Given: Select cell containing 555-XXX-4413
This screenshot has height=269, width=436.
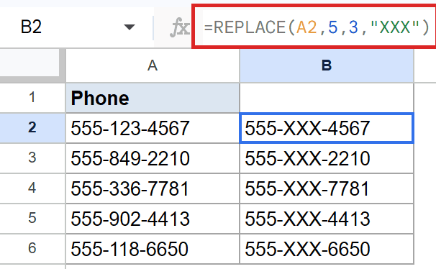Looking at the screenshot, I should pyautogui.click(x=327, y=219).
